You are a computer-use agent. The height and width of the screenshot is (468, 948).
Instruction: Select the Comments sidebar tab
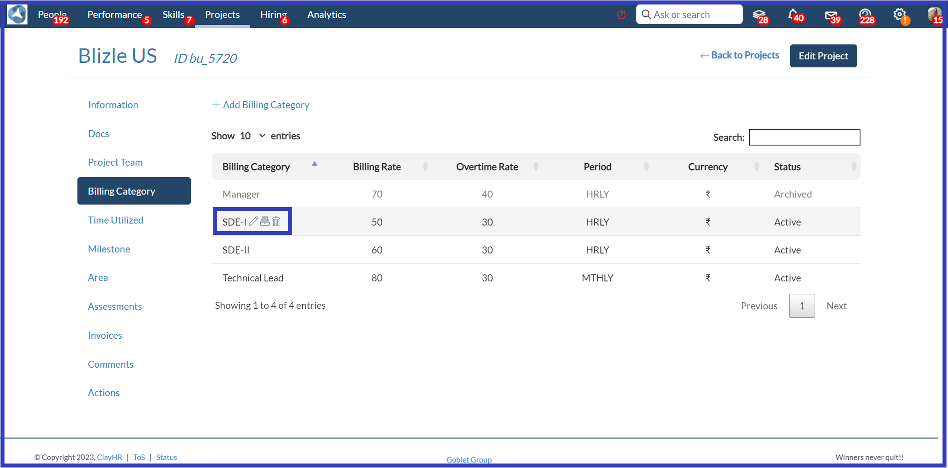click(x=111, y=364)
